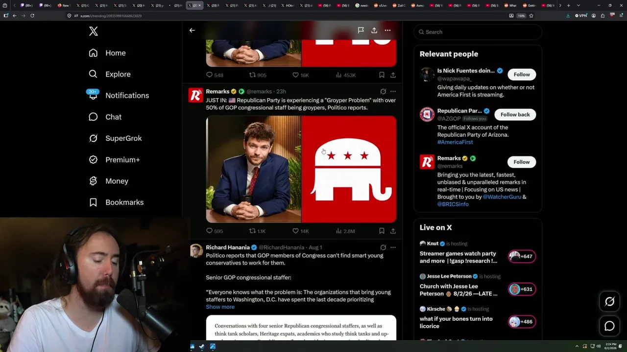Toggle the browser VPN button
Screen dimensions: 627x352
(x=581, y=16)
